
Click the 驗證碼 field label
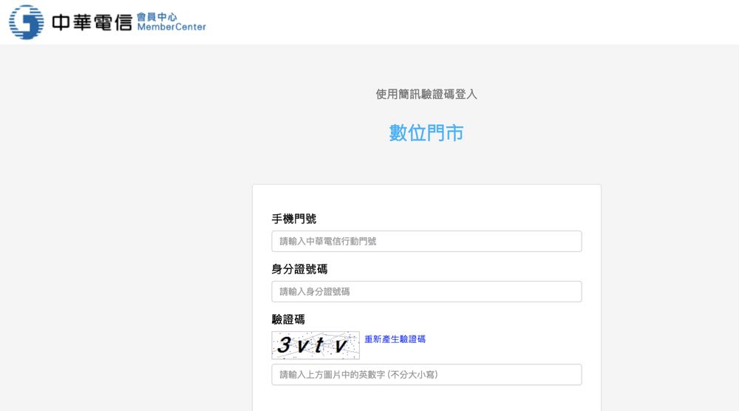coord(288,319)
